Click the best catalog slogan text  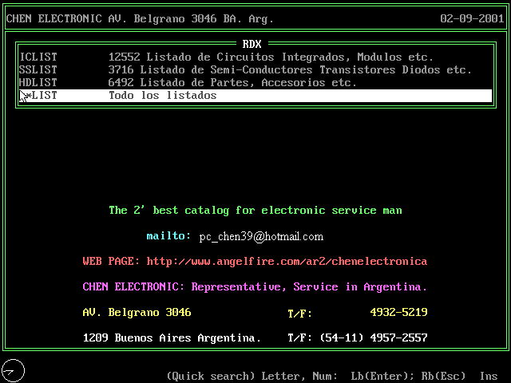click(255, 211)
